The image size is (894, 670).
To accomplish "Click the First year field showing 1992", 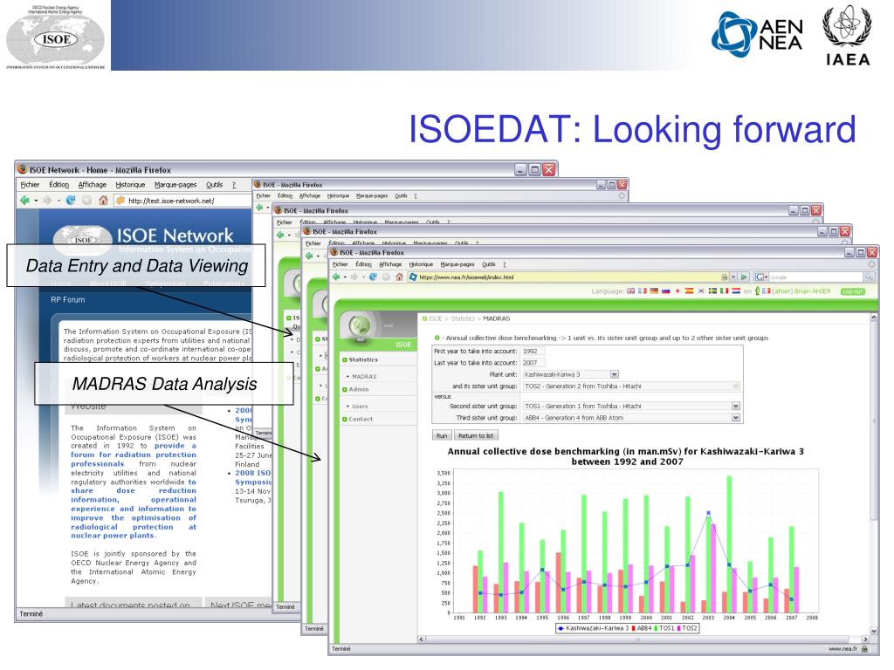I will (x=533, y=351).
